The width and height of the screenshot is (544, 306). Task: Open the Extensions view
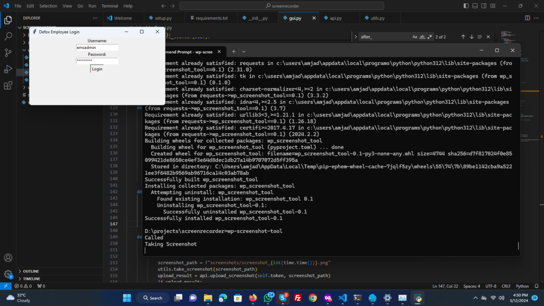(8, 86)
